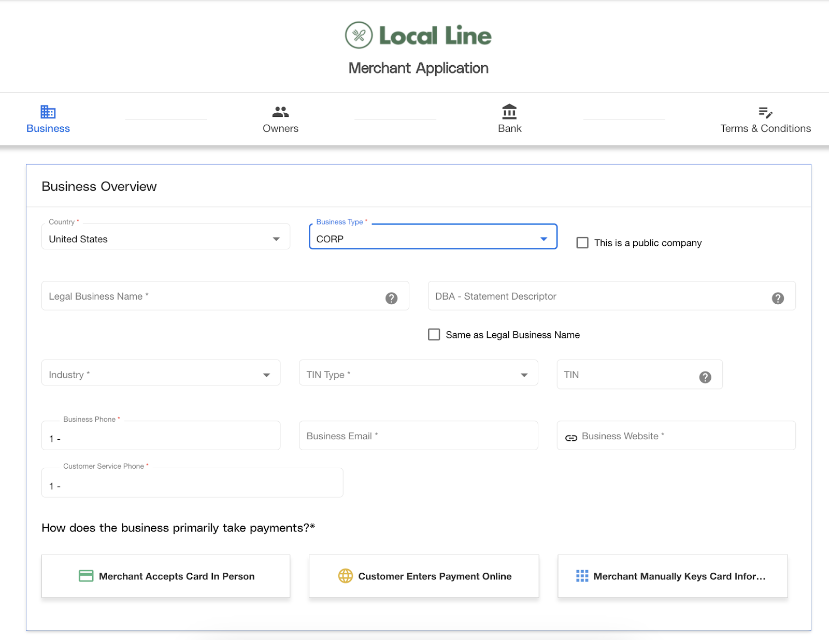Expand the Country dropdown
This screenshot has width=829, height=640.
click(x=165, y=239)
